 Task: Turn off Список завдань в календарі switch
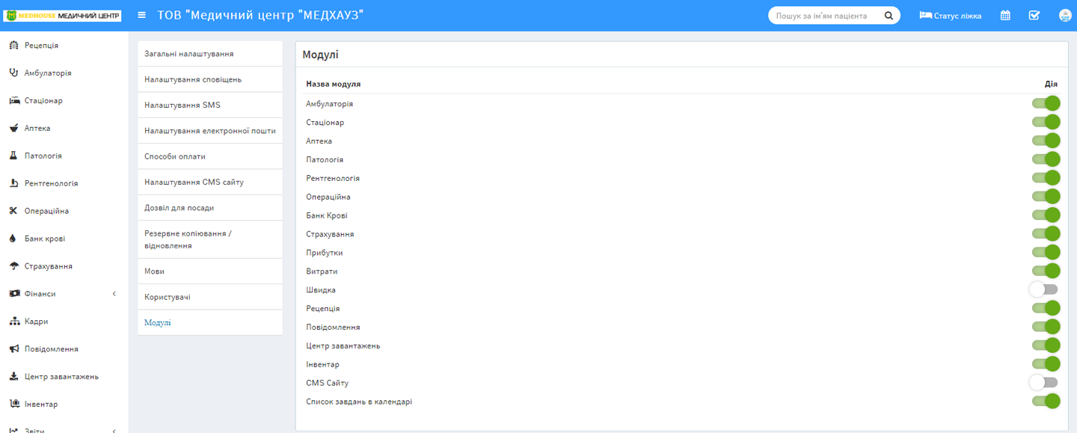(1046, 402)
